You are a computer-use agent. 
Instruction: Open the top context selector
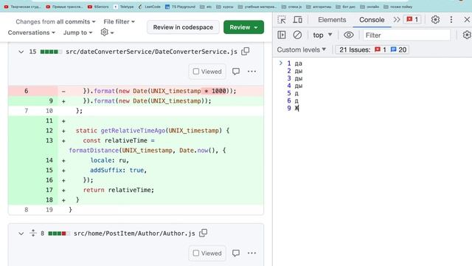click(x=322, y=35)
